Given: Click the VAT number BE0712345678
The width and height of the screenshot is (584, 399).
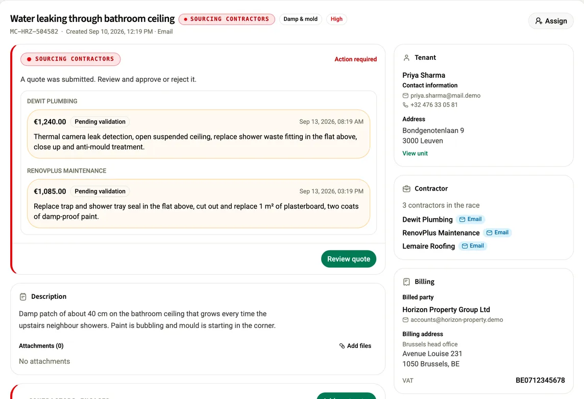Looking at the screenshot, I should [540, 381].
